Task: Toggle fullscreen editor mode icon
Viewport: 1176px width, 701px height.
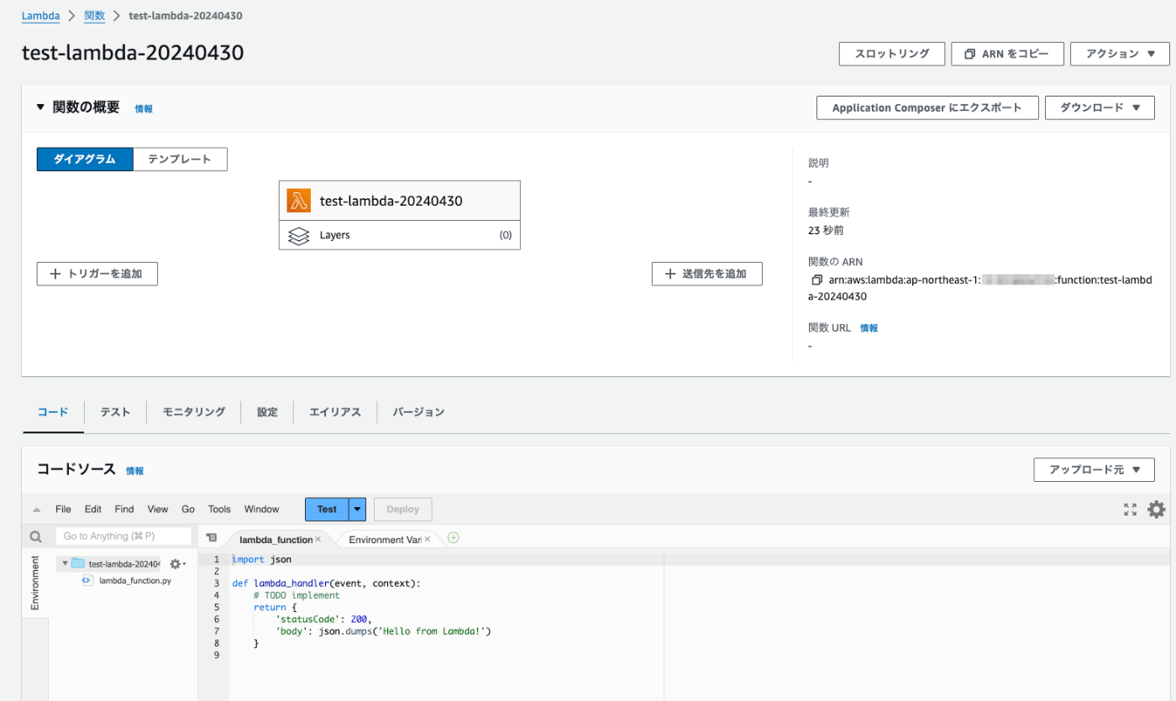Action: point(1131,510)
